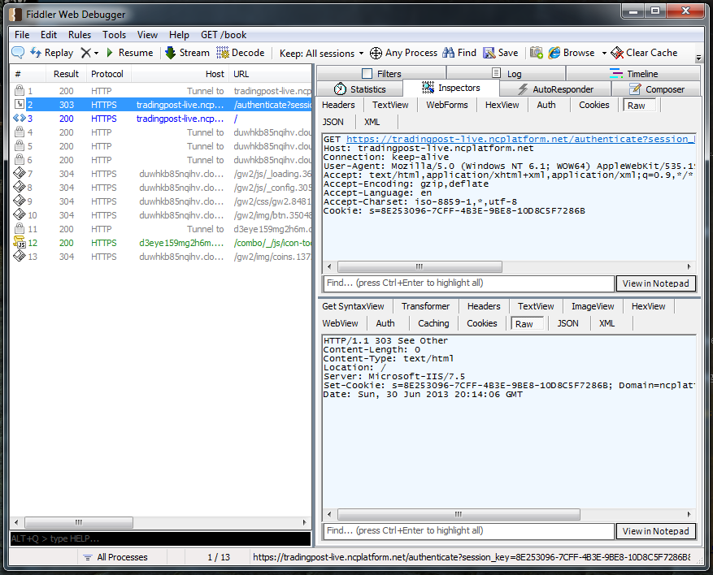Image resolution: width=713 pixels, height=575 pixels.
Task: Sort sessions by Host column header
Action: point(180,74)
